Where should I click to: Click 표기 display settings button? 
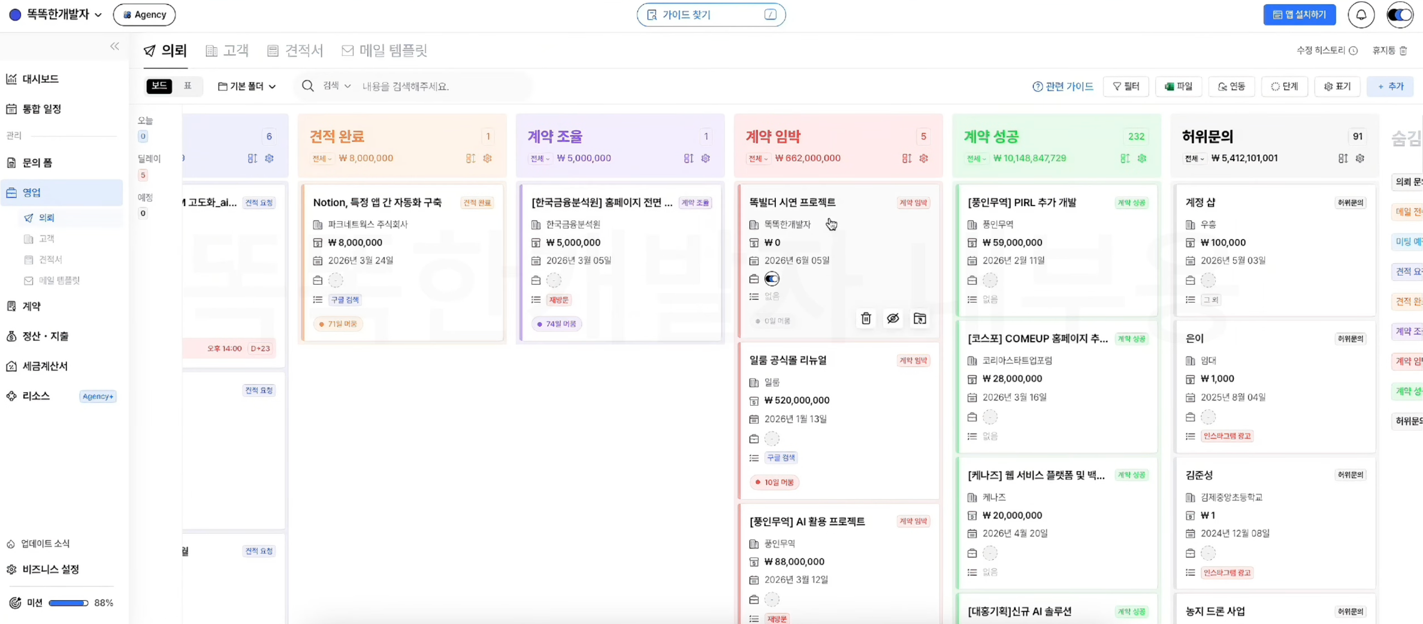(1337, 86)
